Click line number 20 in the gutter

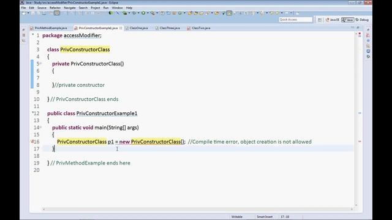pos(37,170)
